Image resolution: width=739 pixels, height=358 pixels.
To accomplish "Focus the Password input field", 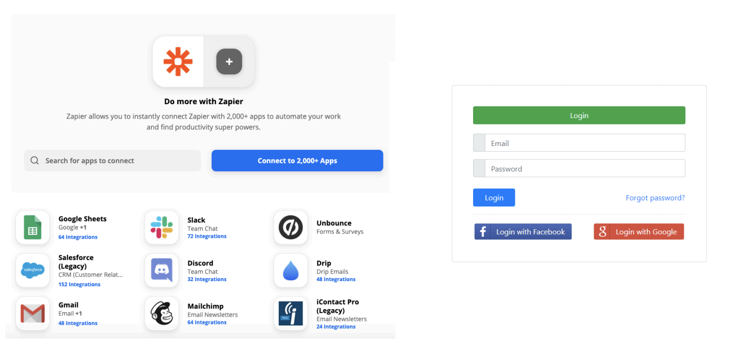I will [579, 168].
